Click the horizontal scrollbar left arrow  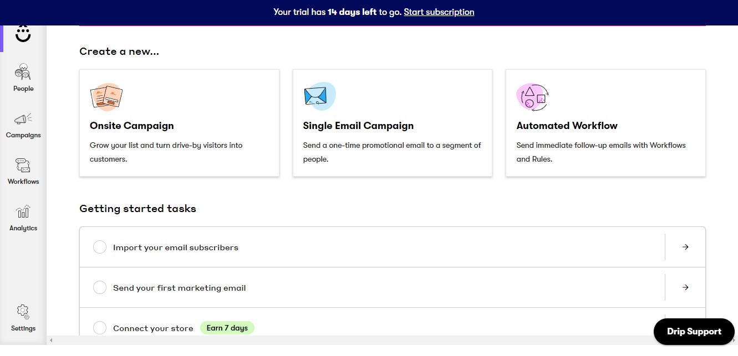pos(51,340)
